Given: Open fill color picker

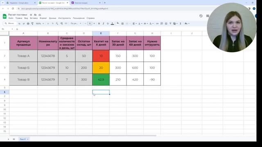Looking at the screenshot, I should (x=118, y=24).
